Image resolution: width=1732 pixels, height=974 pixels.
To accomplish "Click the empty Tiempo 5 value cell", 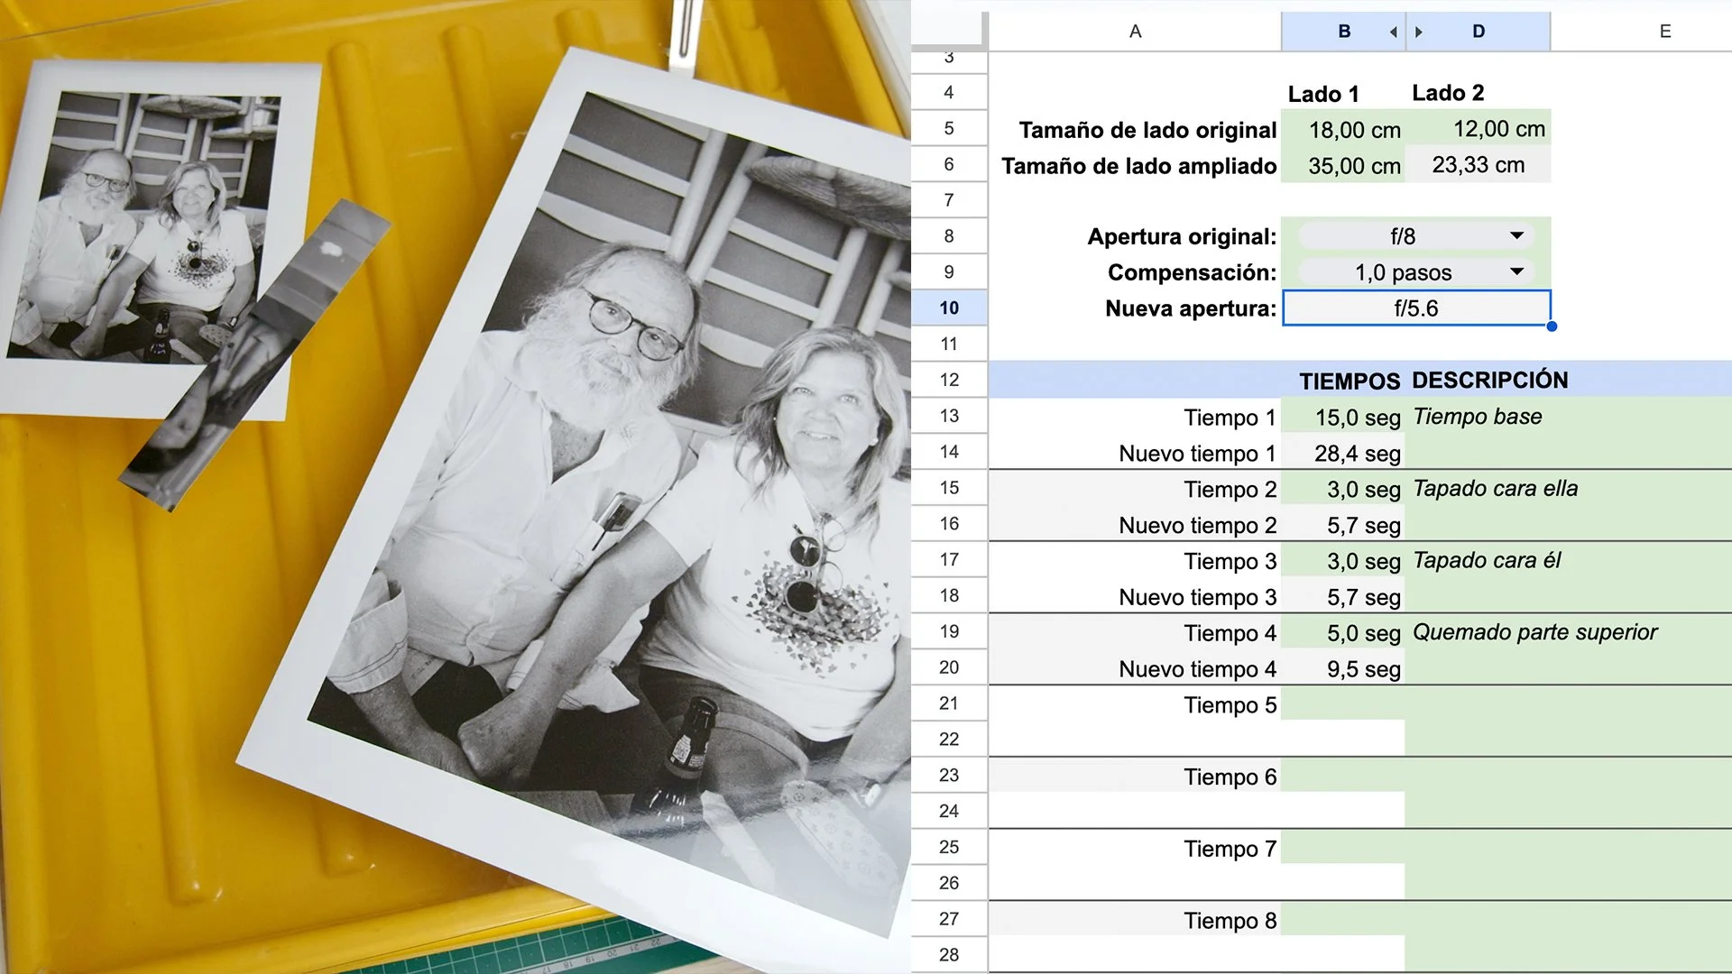I will [x=1343, y=705].
